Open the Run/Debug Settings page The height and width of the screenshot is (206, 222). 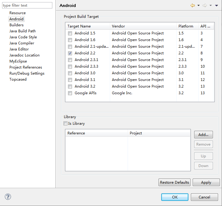point(27,73)
